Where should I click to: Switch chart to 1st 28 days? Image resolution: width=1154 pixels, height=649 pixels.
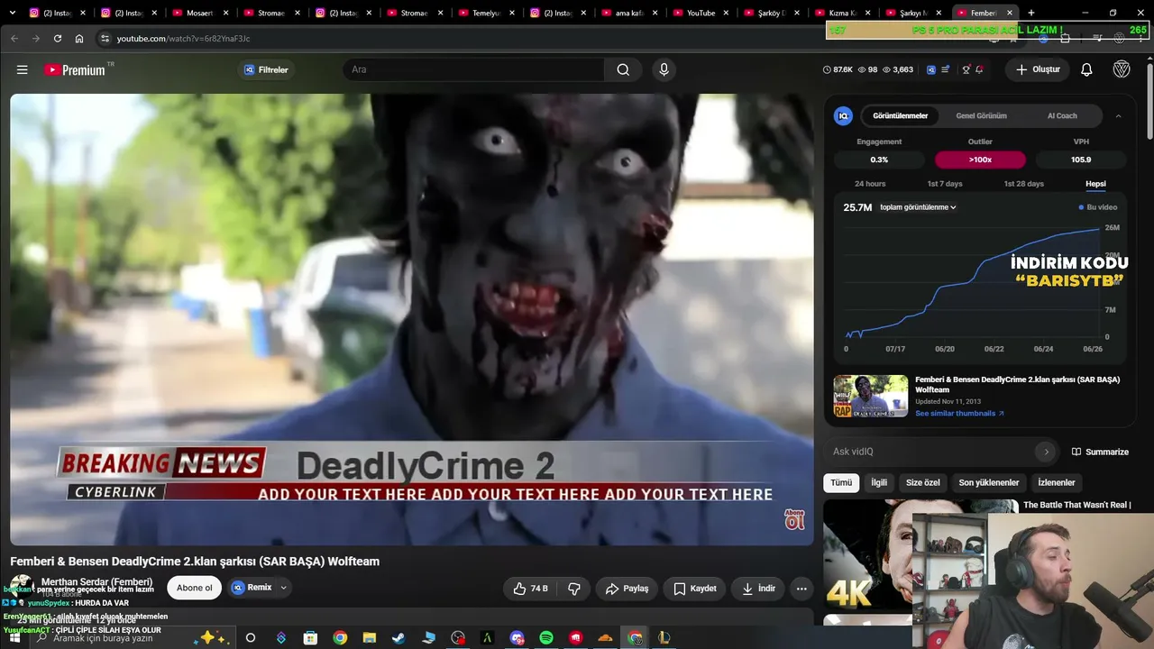[x=1024, y=184]
